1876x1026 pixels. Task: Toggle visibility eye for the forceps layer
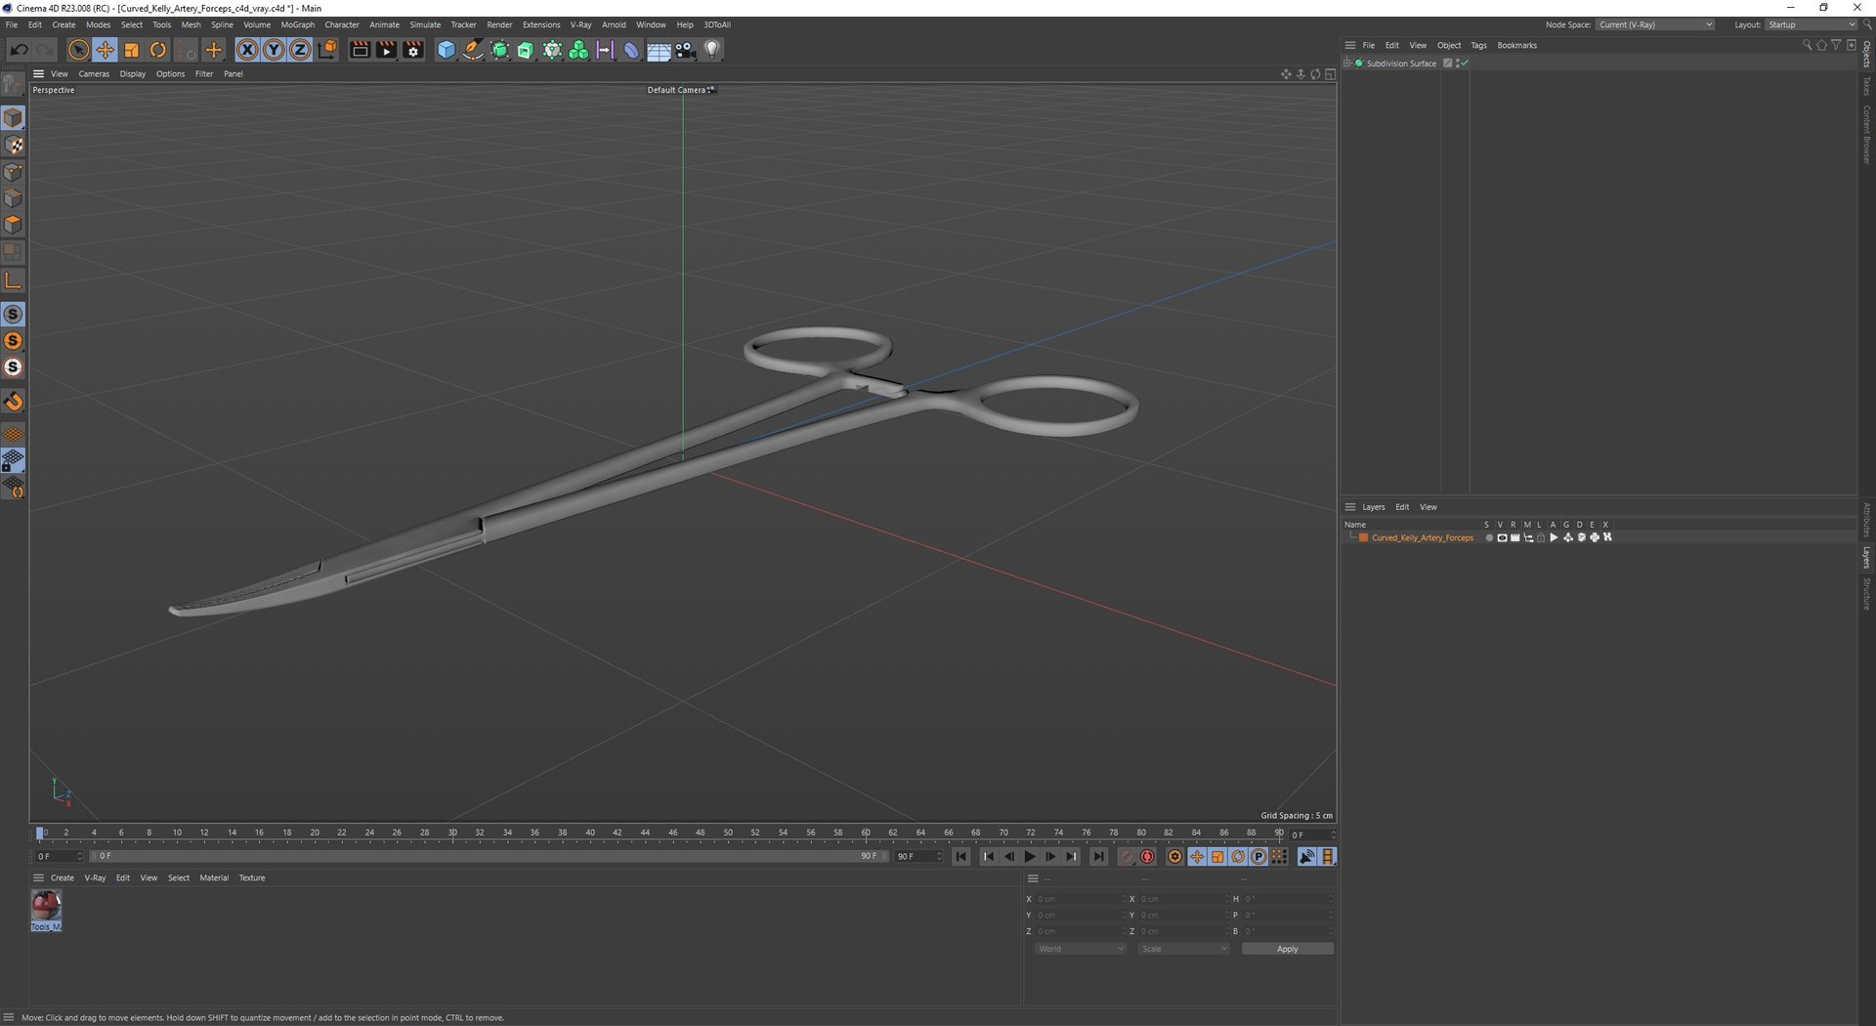pos(1502,537)
